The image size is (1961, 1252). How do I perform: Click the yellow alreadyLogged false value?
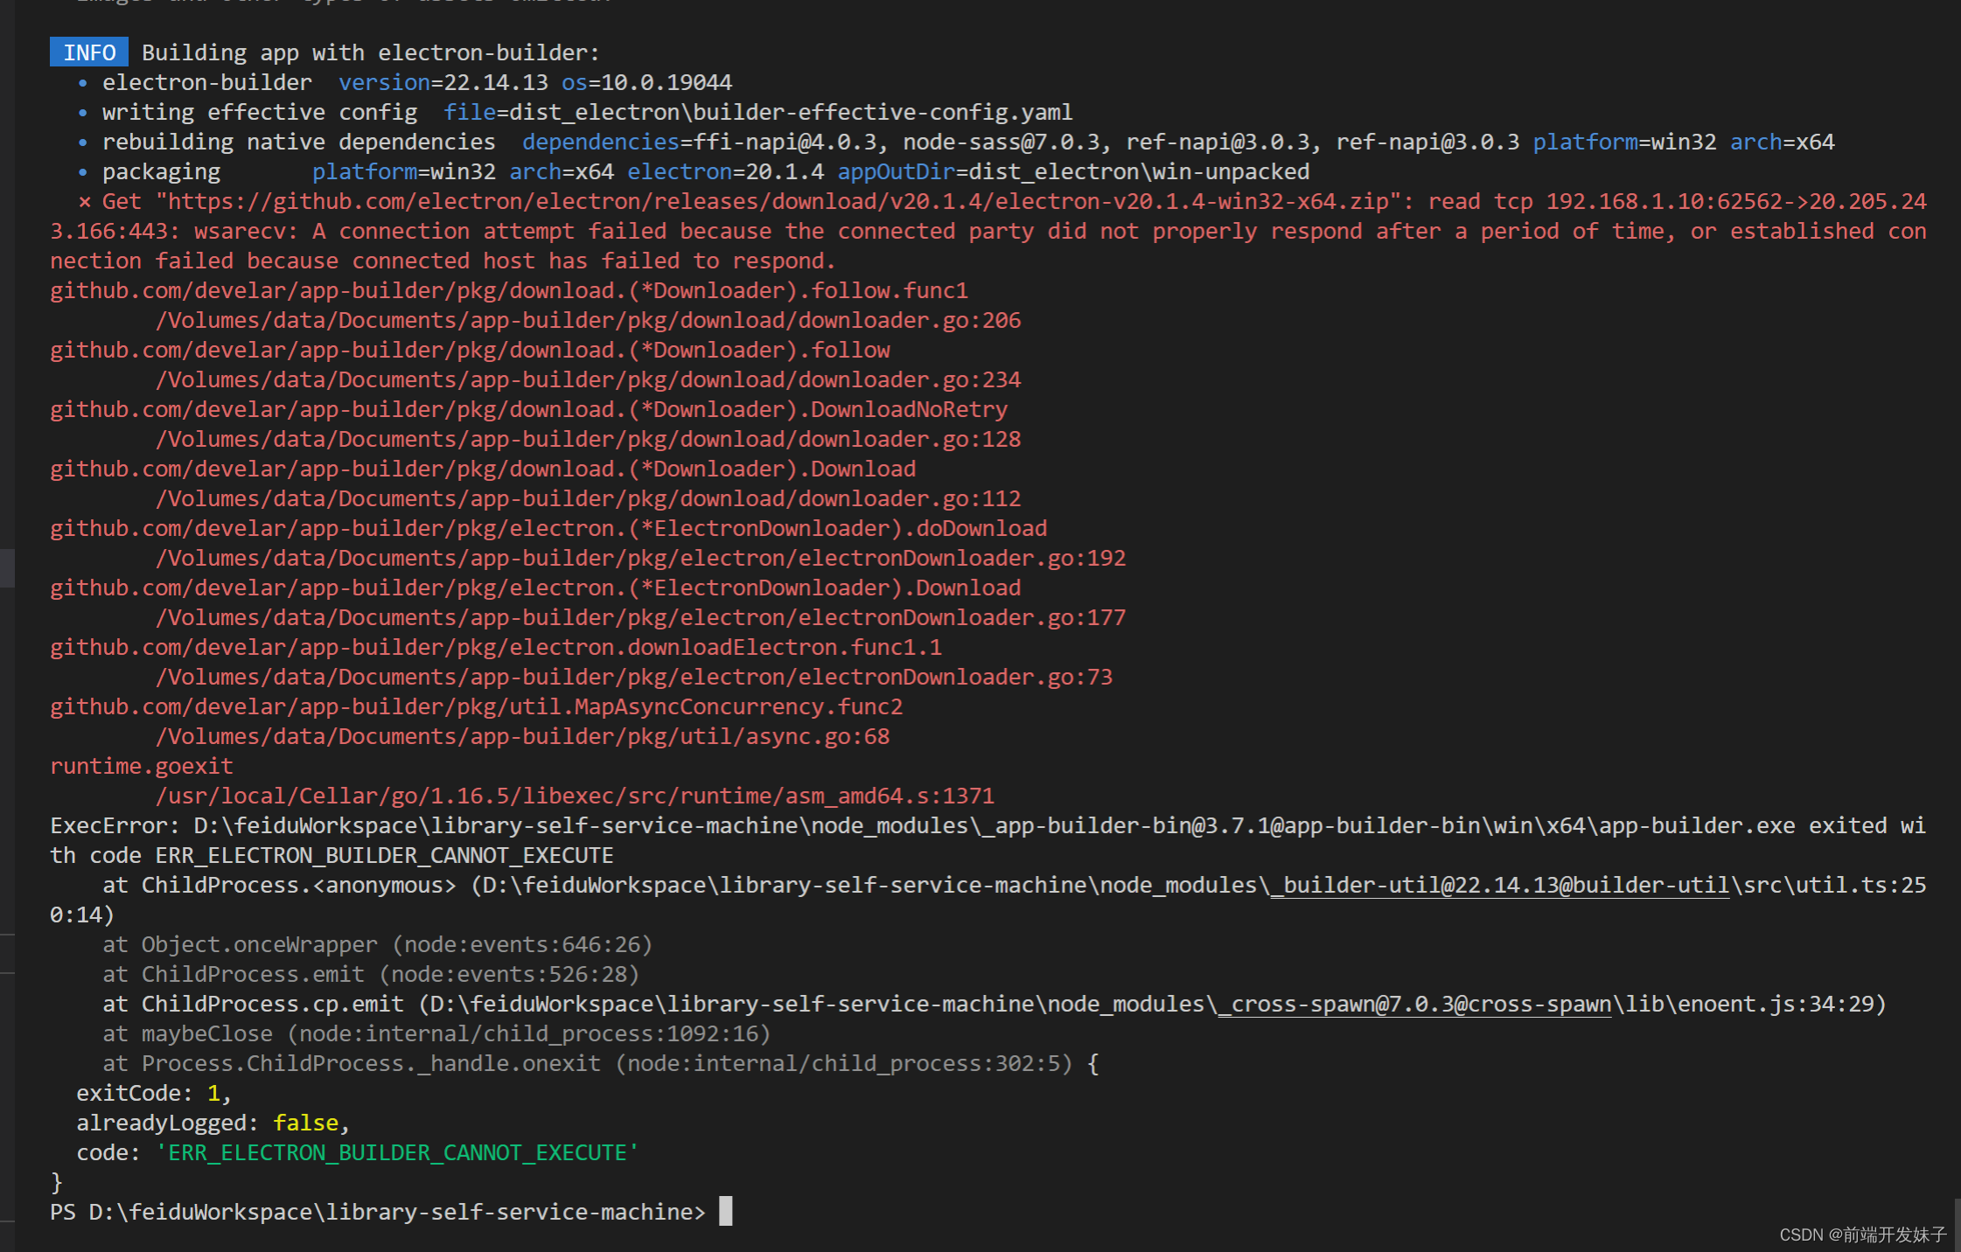[x=305, y=1123]
